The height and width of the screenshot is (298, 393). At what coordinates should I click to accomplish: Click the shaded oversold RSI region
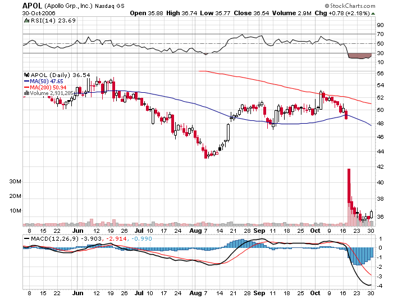tap(359, 56)
